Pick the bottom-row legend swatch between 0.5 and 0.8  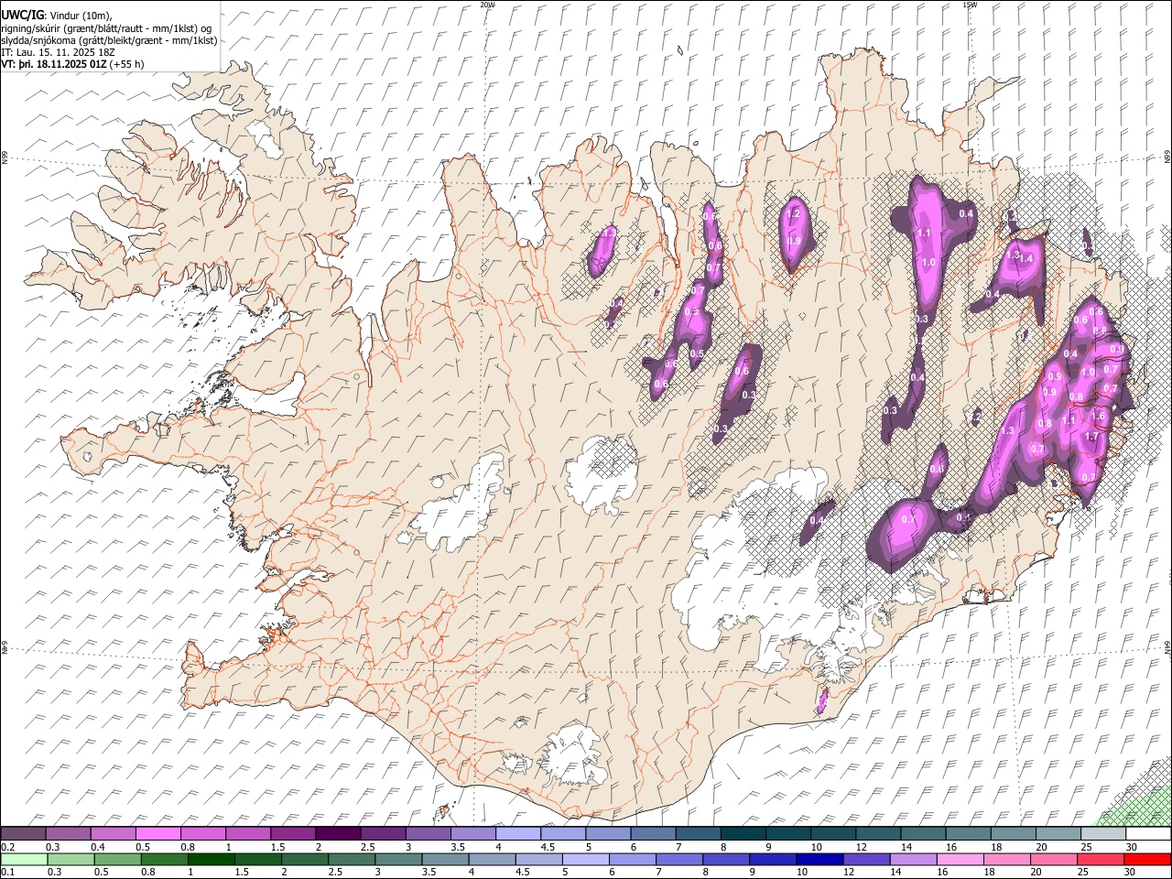click(x=117, y=859)
